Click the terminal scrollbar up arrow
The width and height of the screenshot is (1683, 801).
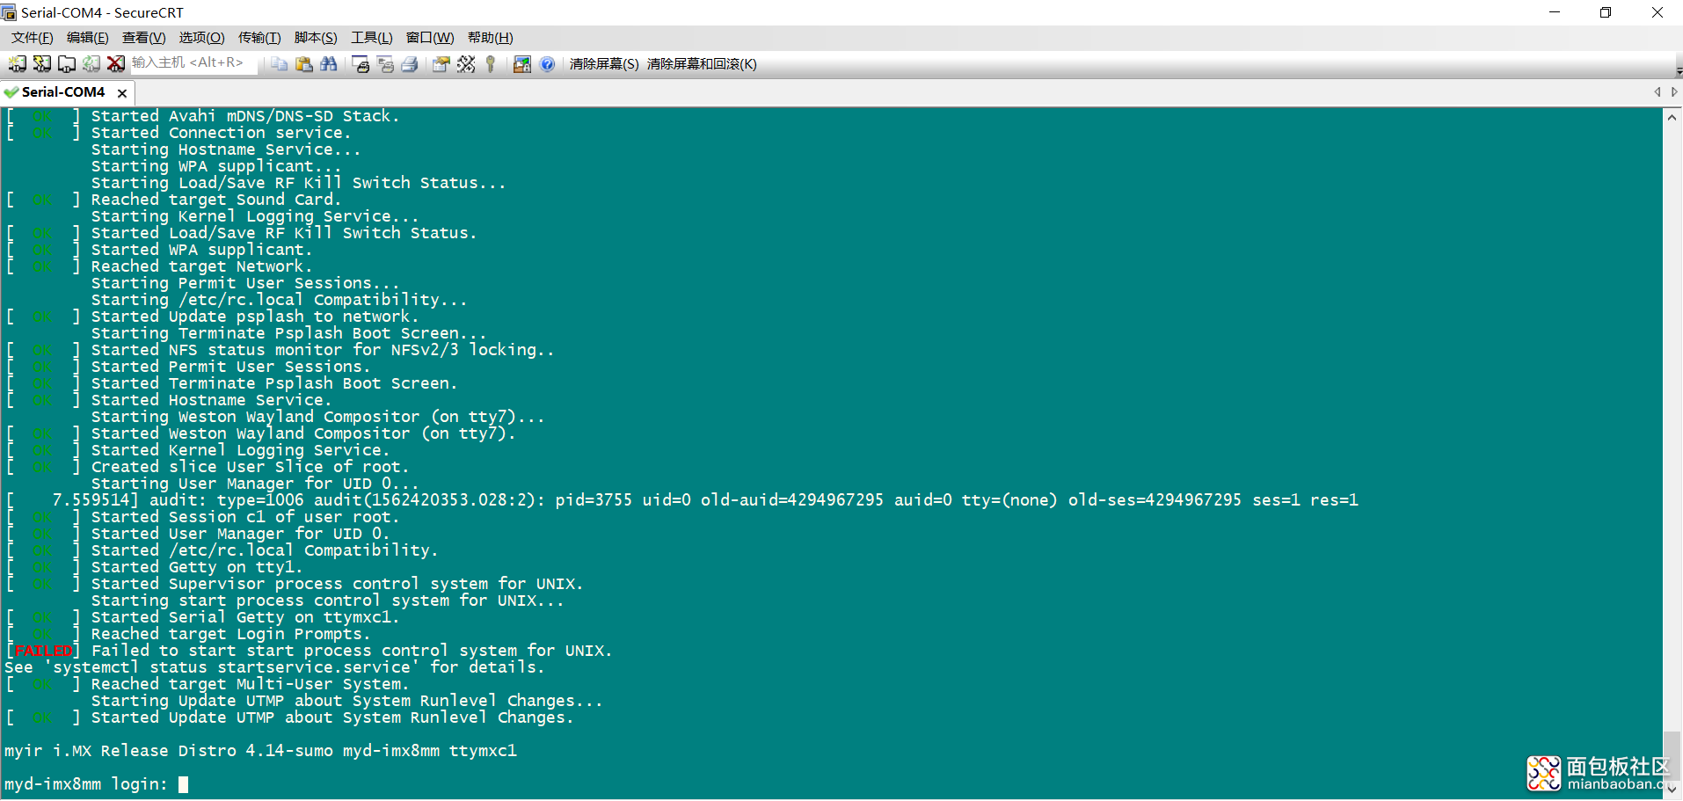tap(1672, 118)
